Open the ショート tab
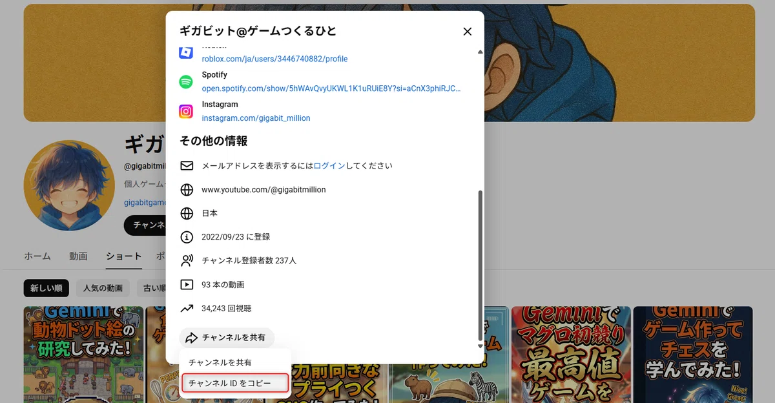This screenshot has width=775, height=403. point(124,256)
